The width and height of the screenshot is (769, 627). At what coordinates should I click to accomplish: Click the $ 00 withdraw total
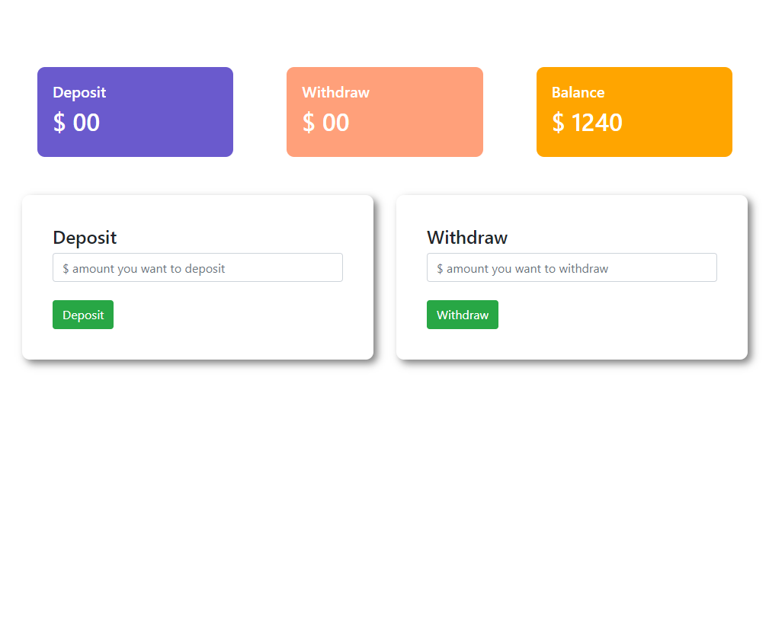point(325,123)
